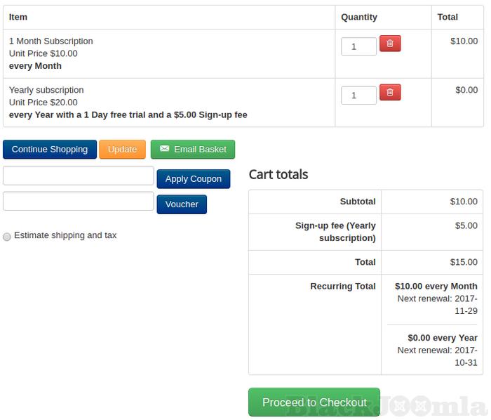Click the Item column header

pos(18,17)
